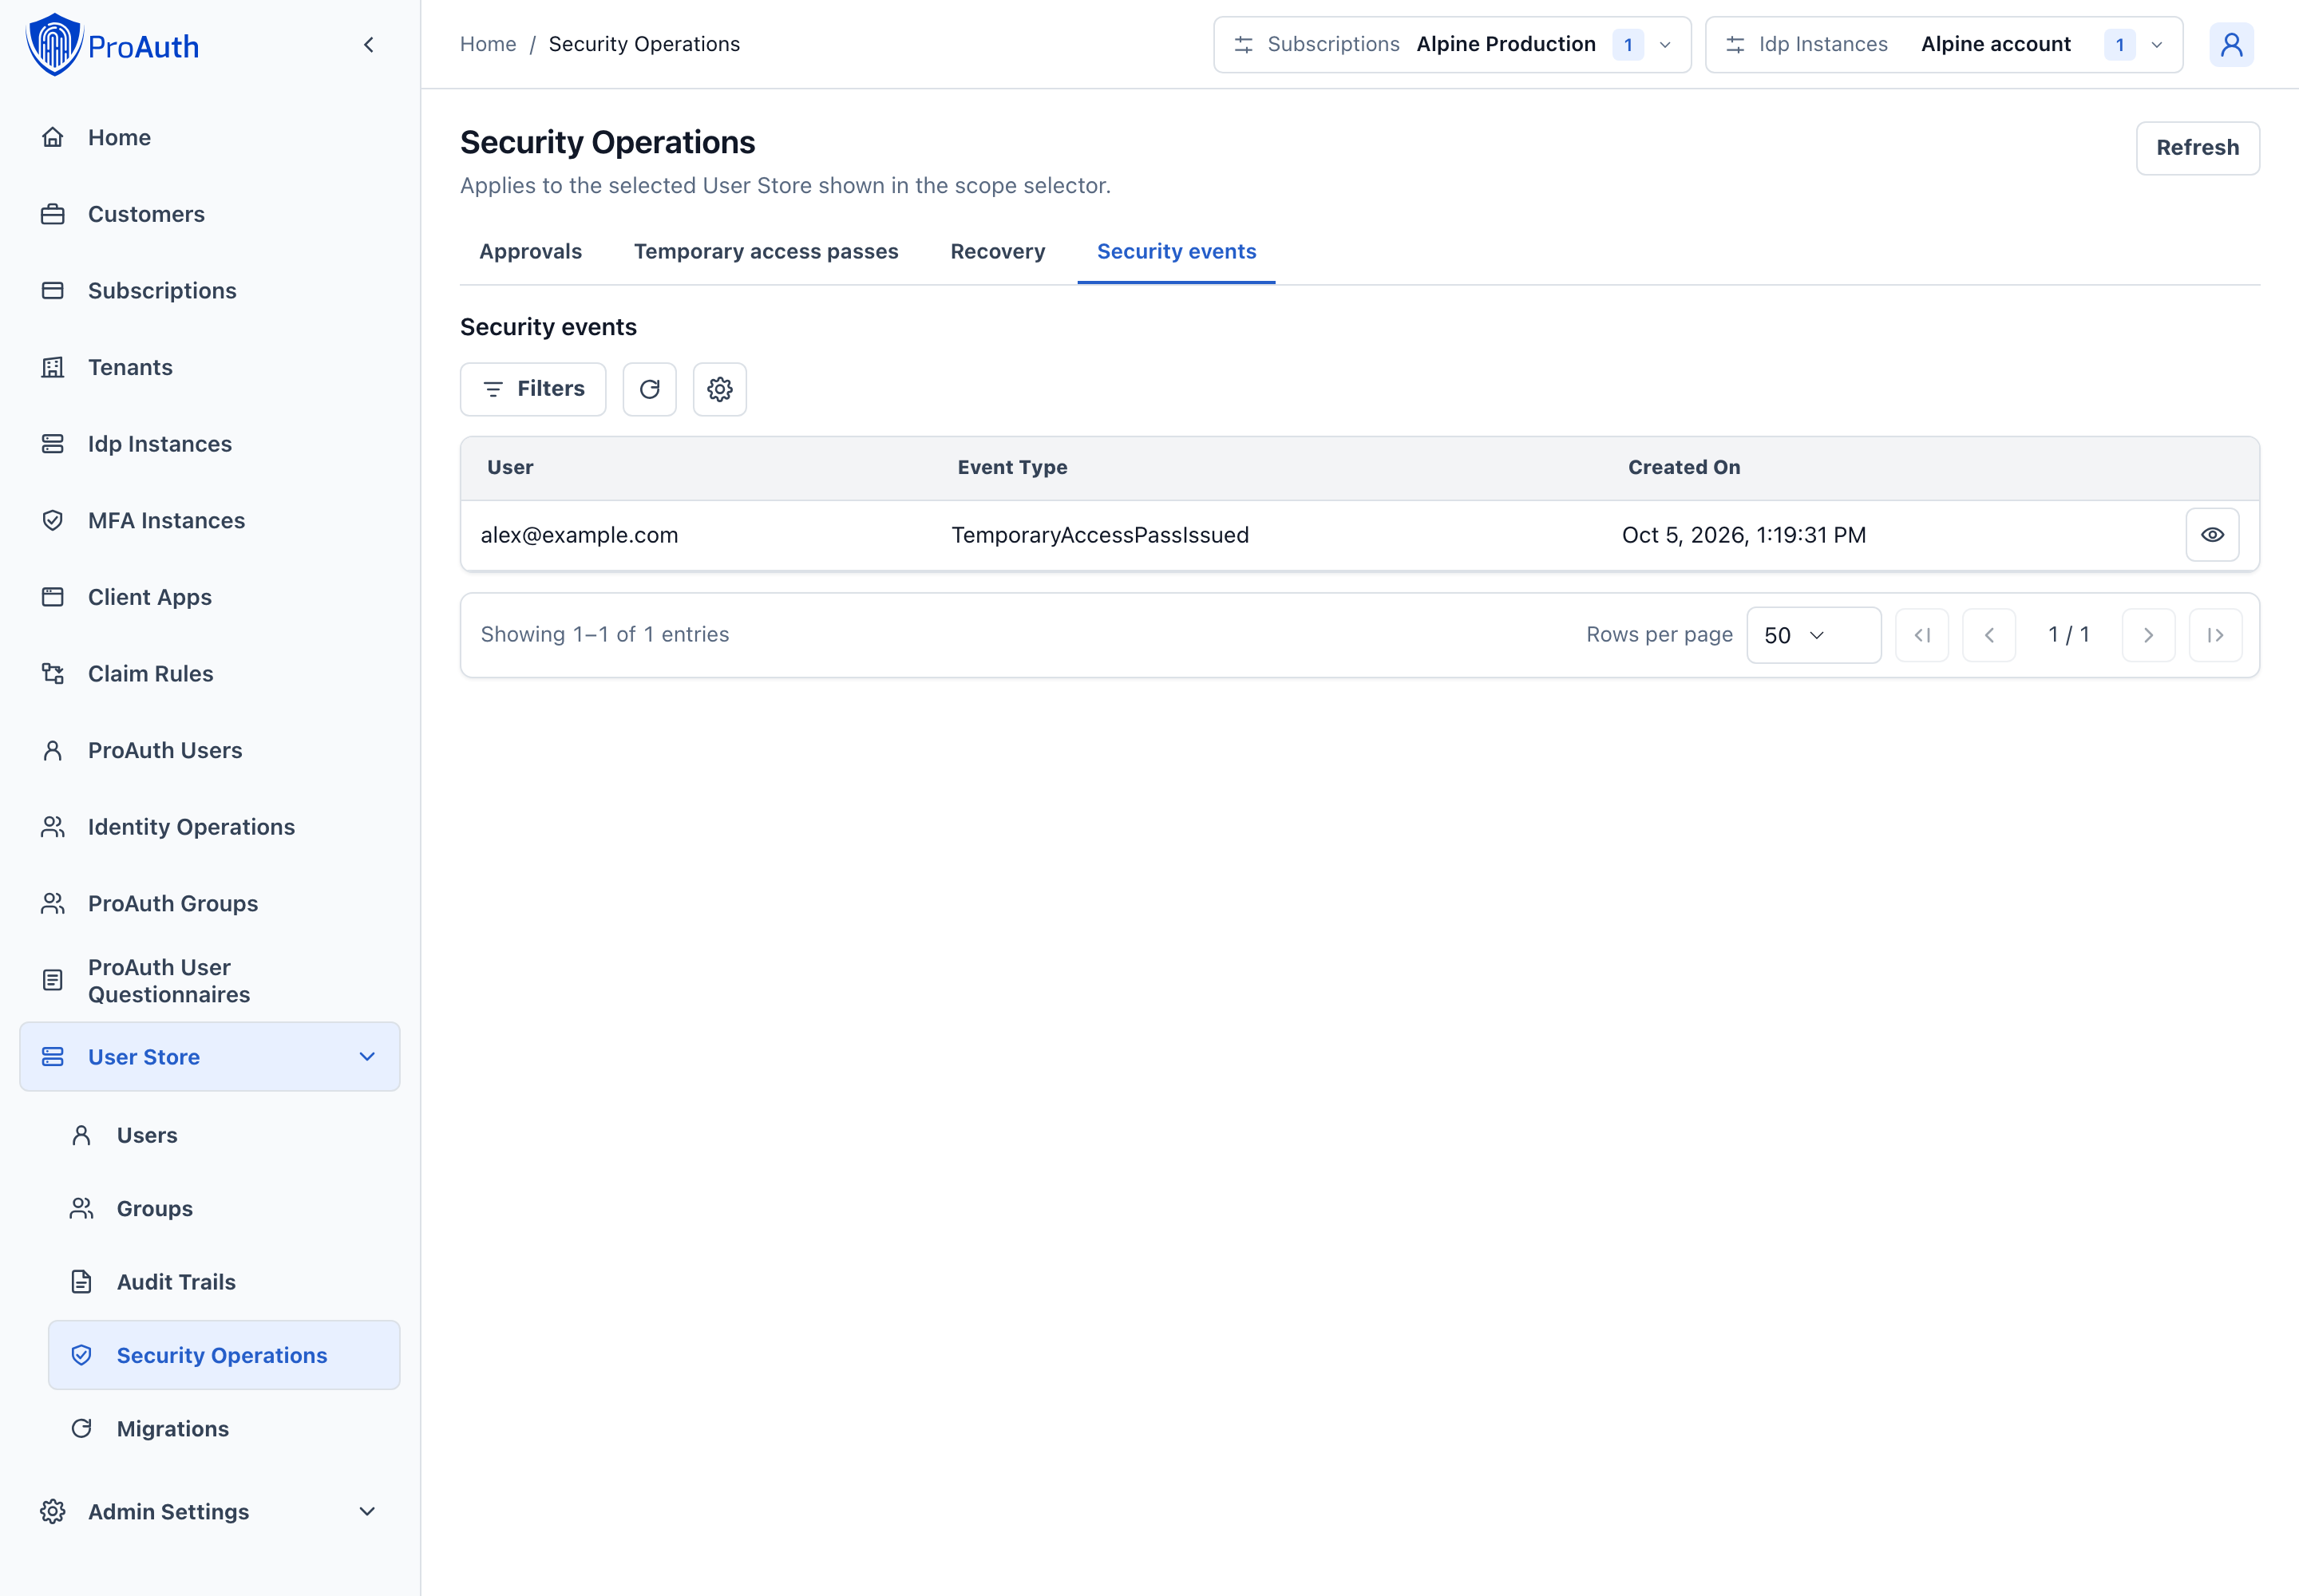The height and width of the screenshot is (1596, 2299).
Task: Open MFA Instances
Action: point(210,520)
